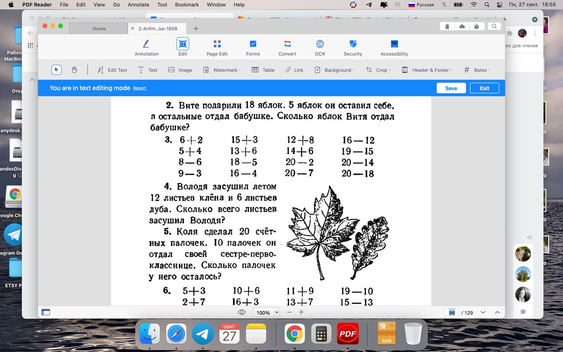The width and height of the screenshot is (563, 352).
Task: Save the edited document
Action: 451,87
